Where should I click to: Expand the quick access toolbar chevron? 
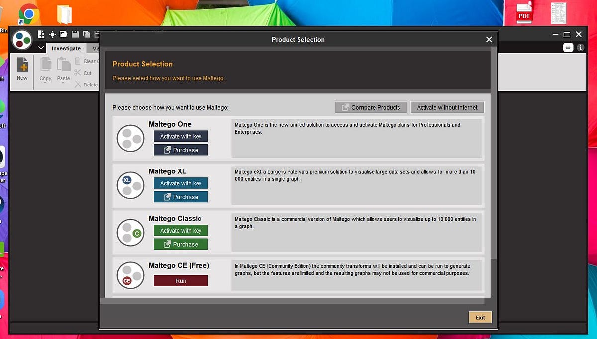point(41,48)
